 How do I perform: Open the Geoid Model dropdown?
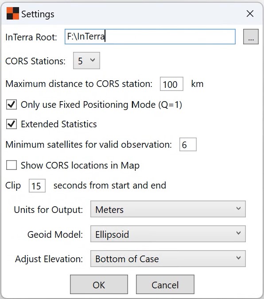tap(168, 234)
